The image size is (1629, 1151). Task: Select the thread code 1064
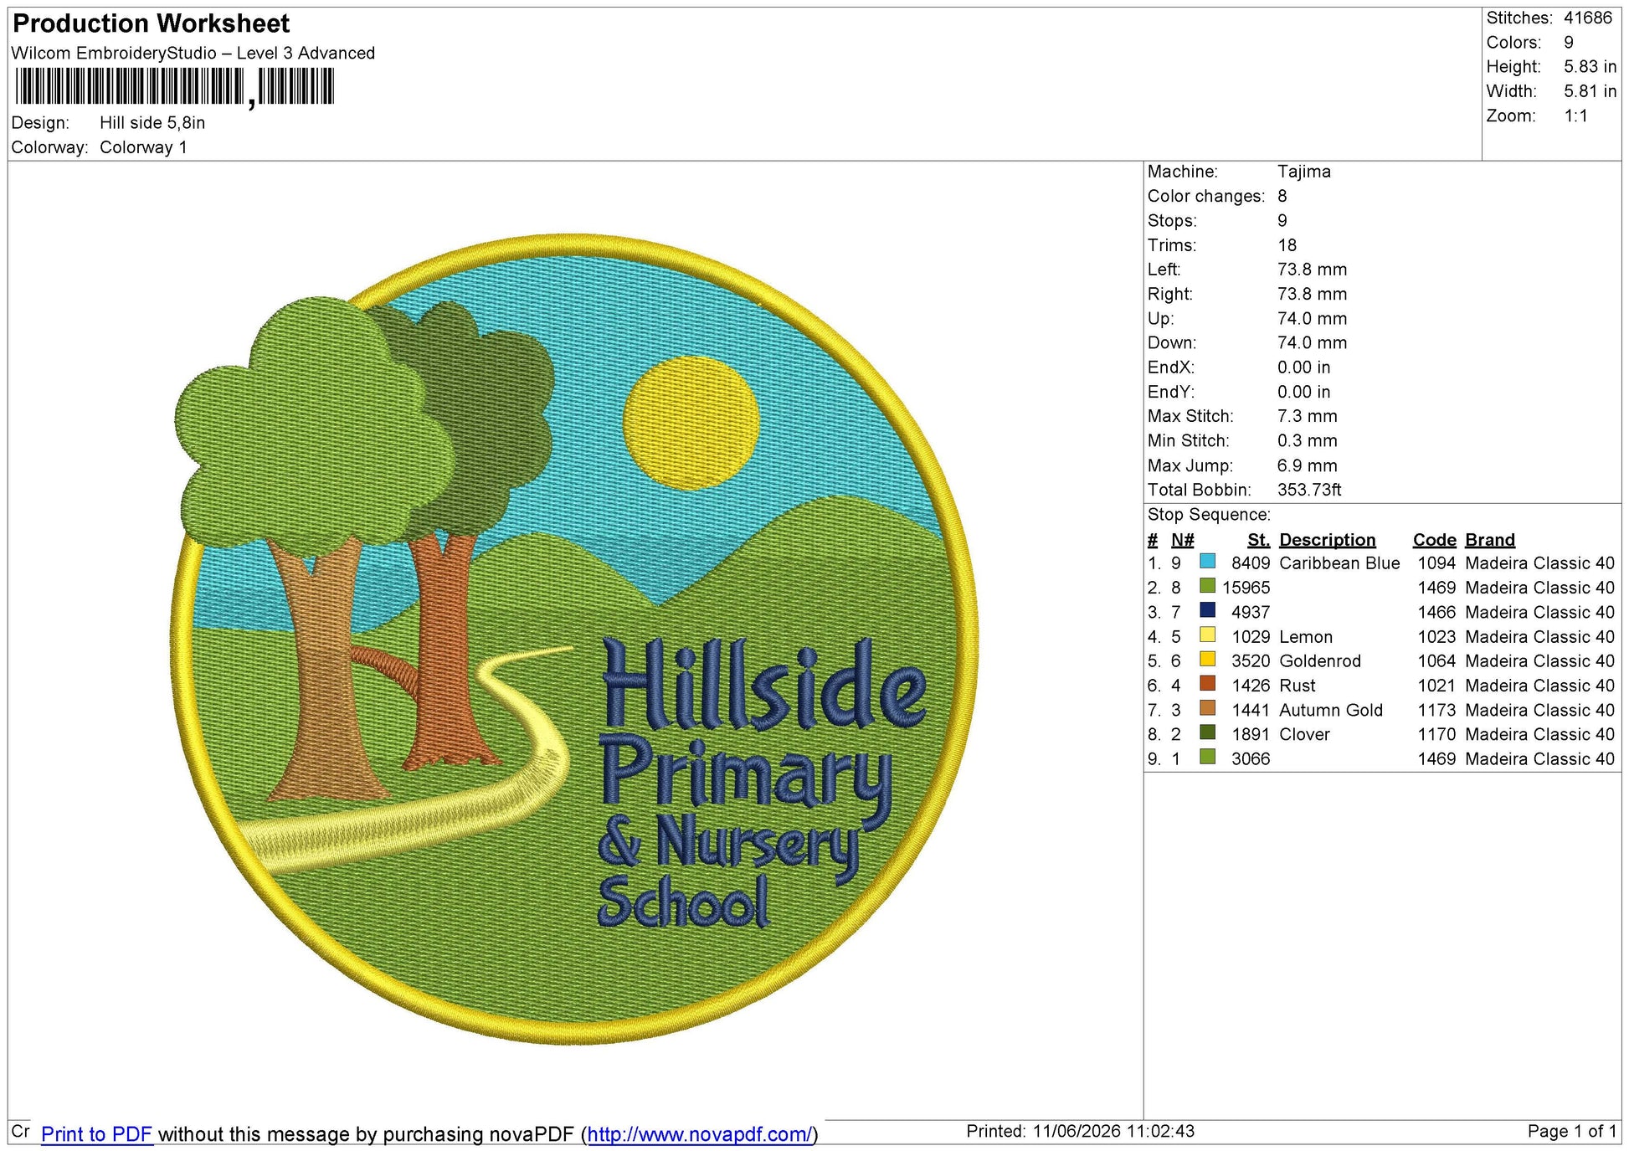point(1436,661)
